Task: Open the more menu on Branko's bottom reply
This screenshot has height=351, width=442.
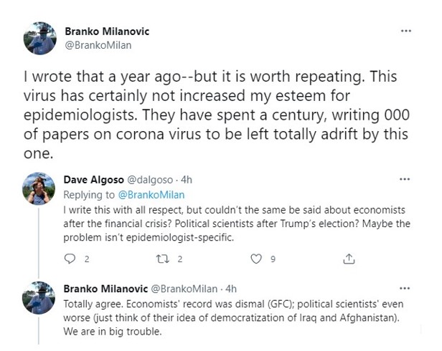Action: point(405,289)
